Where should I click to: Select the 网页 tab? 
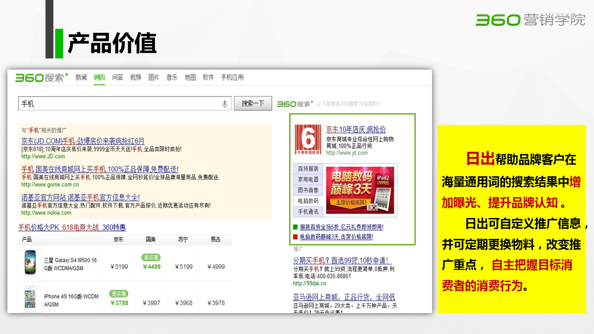pyautogui.click(x=99, y=77)
